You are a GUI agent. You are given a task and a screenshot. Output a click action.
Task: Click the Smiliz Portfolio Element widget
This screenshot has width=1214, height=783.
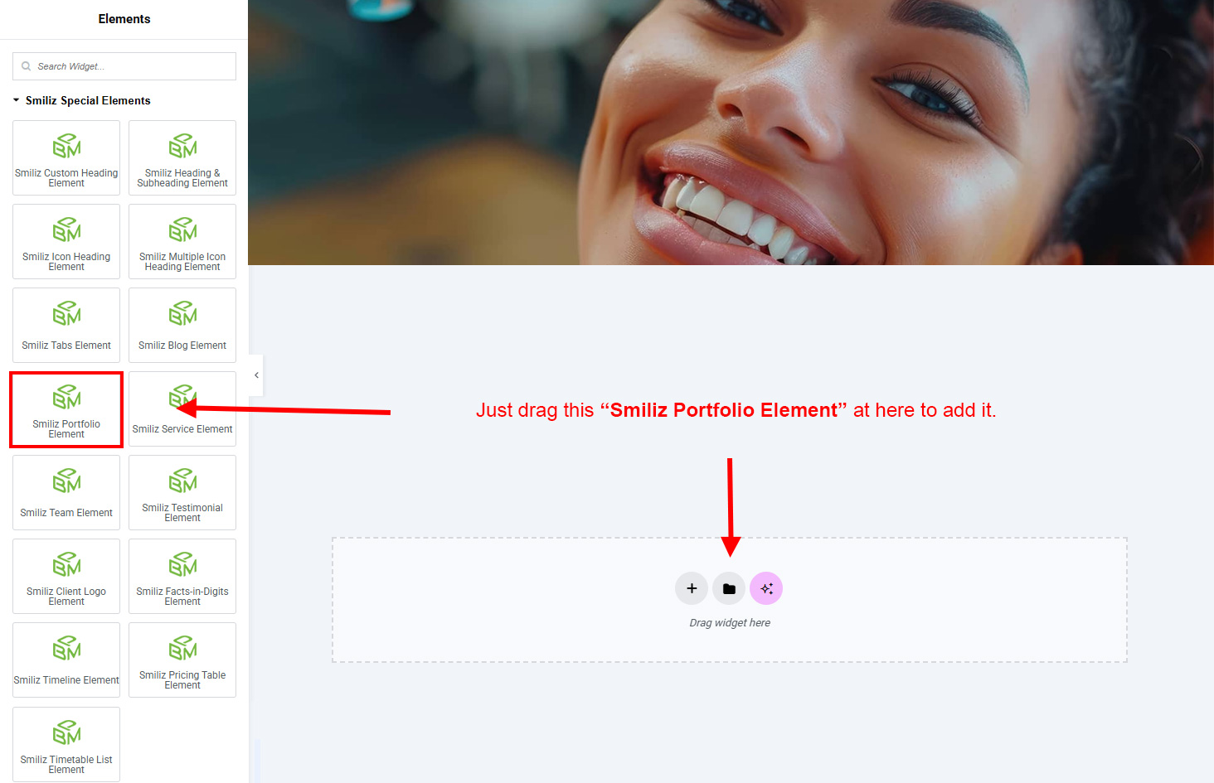pyautogui.click(x=66, y=409)
